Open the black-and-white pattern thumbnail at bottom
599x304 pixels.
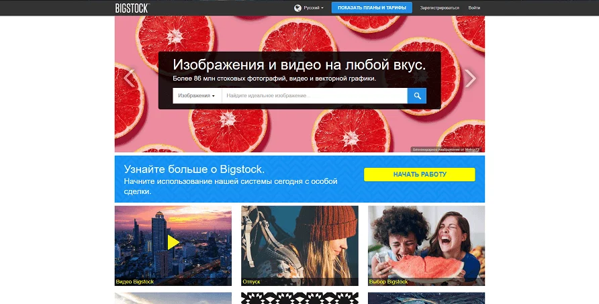(299, 298)
